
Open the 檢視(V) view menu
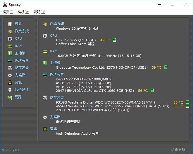tap(23, 12)
